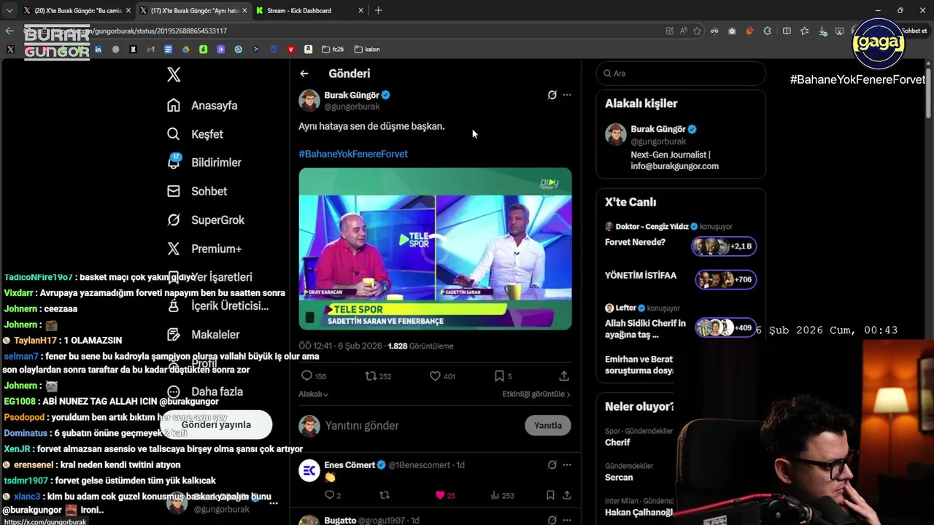Open browser downloads icon

click(823, 31)
